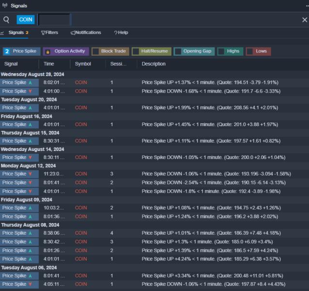Click down arrow icon on 11:23:0 spike row
309x291 pixels.
[x=30, y=174]
